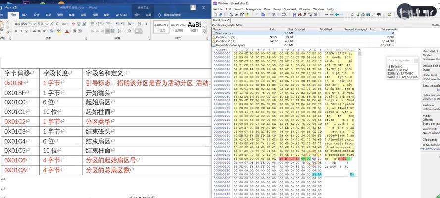Click Superscript button in Word

[x=45, y=31]
